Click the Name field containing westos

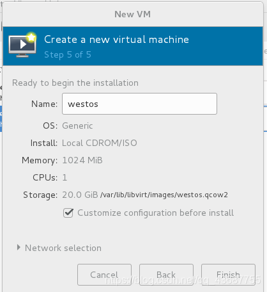coord(139,104)
